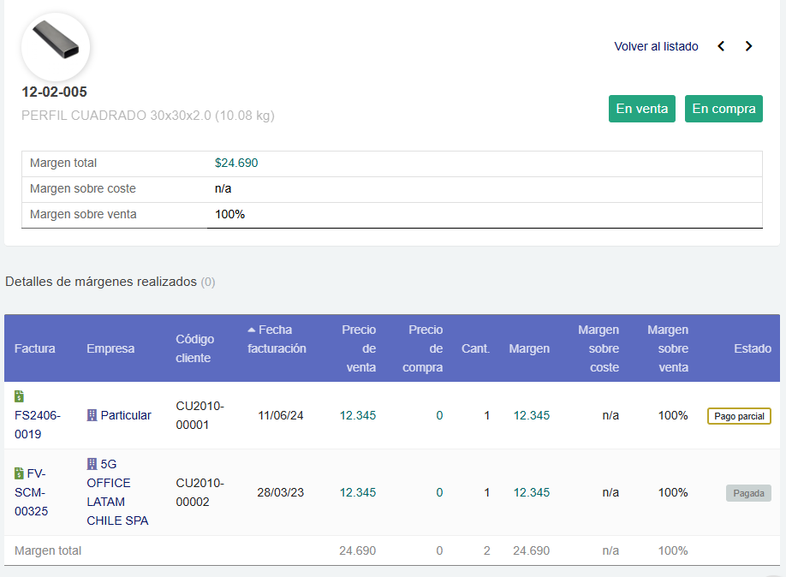The width and height of the screenshot is (786, 577).
Task: Open product thumbnail image
Action: click(x=56, y=47)
